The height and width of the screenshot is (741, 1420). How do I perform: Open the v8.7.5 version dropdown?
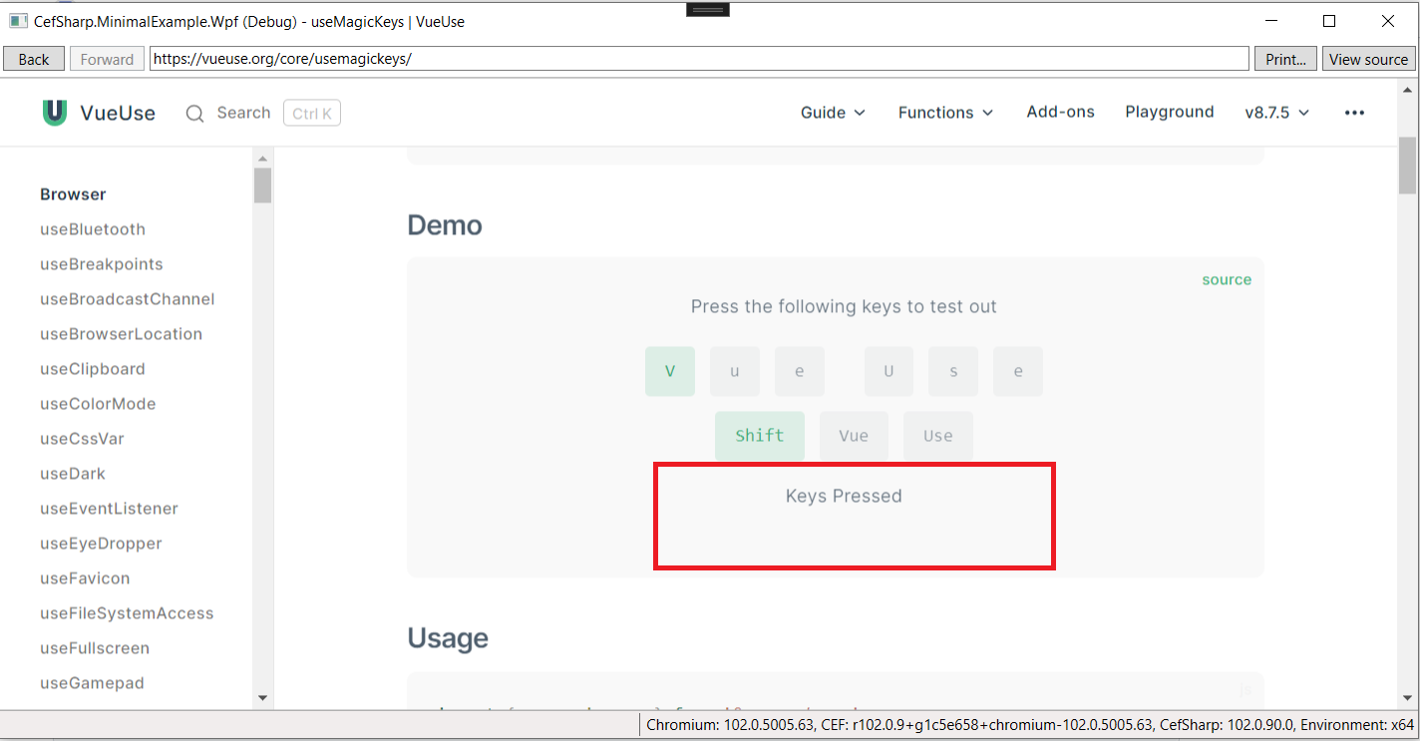click(x=1277, y=113)
